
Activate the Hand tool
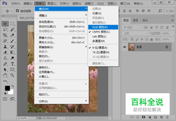coord(5,75)
